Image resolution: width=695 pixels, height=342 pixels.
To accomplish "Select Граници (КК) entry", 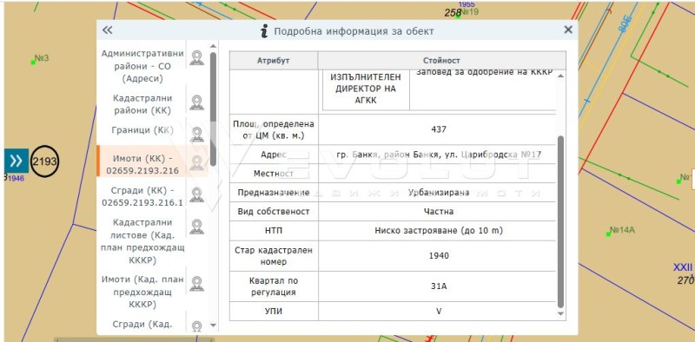I will [142, 130].
